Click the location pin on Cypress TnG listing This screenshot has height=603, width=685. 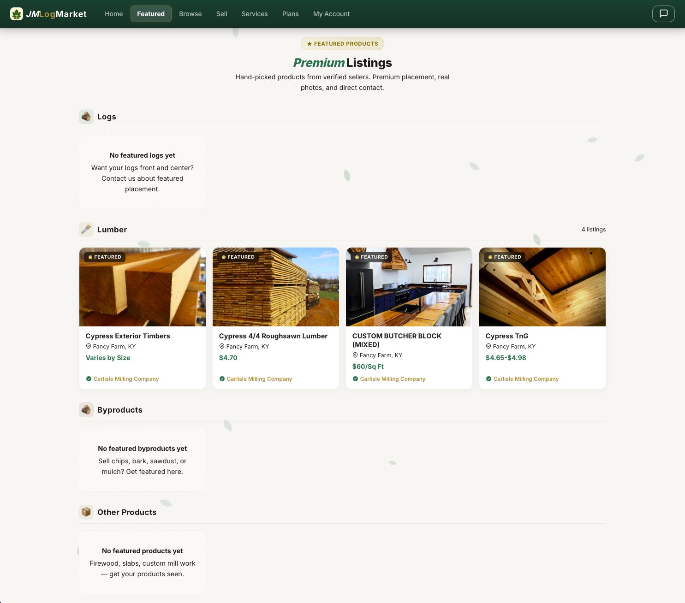coord(488,346)
